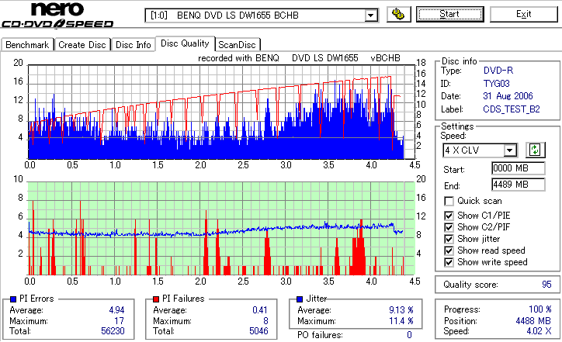The height and width of the screenshot is (342, 562).
Task: Click the PI Failures jitter graph
Action: pos(221,229)
